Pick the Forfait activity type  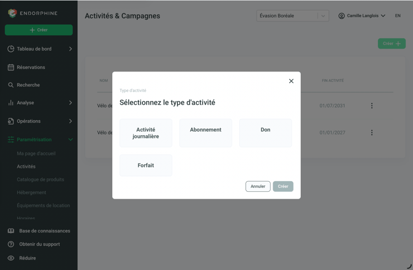(x=145, y=165)
